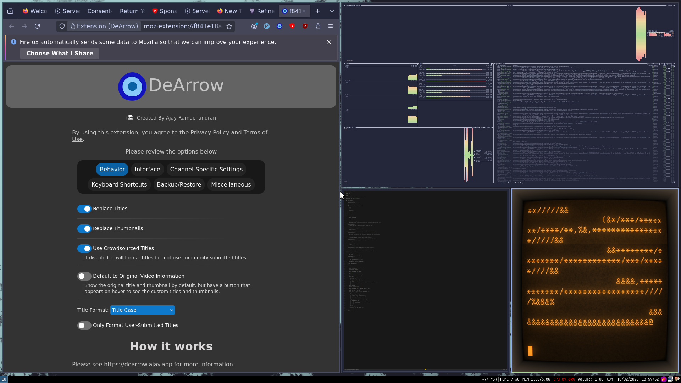Image resolution: width=681 pixels, height=383 pixels.
Task: Switch to the Refine browser tab
Action: (262, 11)
